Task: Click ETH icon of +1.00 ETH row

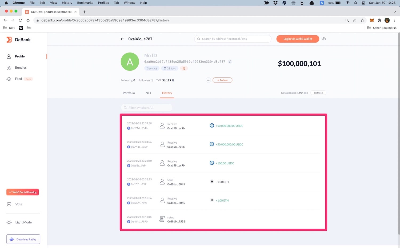Action: [212, 200]
